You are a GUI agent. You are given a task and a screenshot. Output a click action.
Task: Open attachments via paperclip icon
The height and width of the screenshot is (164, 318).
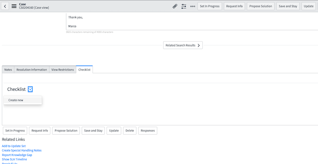pyautogui.click(x=175, y=6)
